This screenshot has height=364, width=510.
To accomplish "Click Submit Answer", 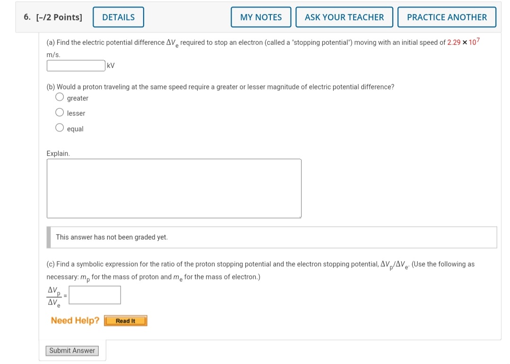I will (72, 350).
